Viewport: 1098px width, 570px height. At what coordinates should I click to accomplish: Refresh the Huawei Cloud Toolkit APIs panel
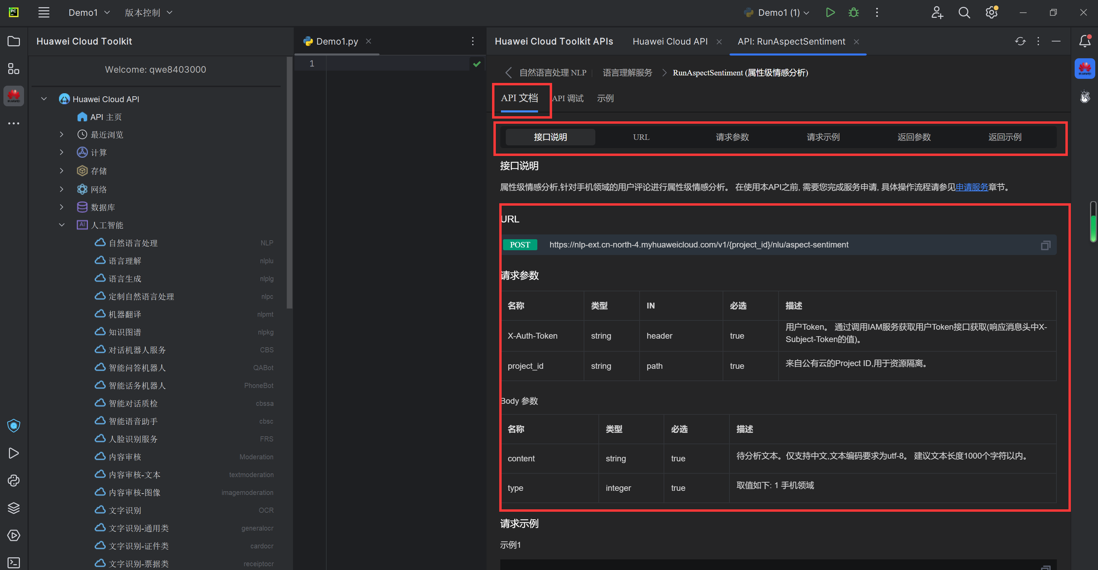1020,41
